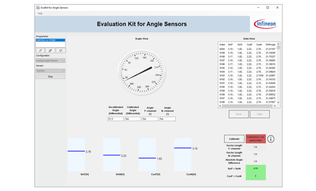Click the Save button under Data View
The width and height of the screenshot is (316, 191).
pos(238,114)
